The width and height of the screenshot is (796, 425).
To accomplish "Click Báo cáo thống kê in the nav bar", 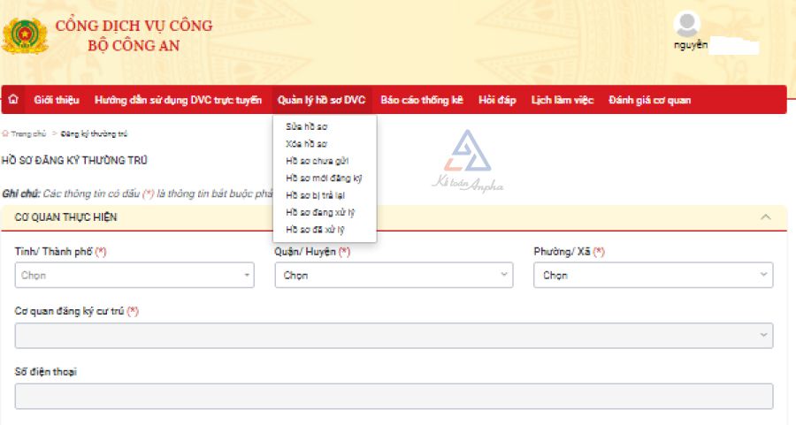I will click(421, 100).
